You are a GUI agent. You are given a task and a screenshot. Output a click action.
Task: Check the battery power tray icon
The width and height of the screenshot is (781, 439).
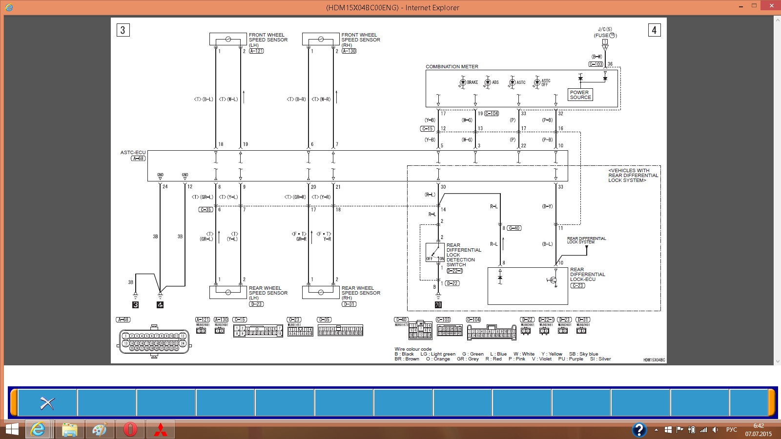click(x=691, y=430)
